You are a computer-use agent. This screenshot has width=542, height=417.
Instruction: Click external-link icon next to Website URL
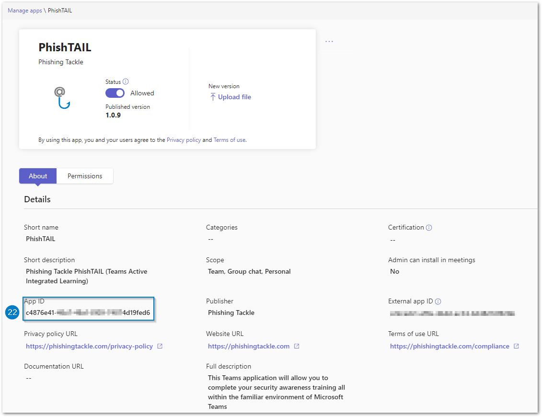pyautogui.click(x=297, y=346)
